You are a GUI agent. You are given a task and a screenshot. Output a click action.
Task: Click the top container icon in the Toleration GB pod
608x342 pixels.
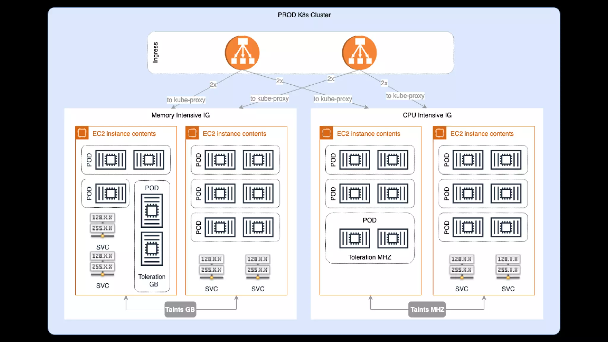(x=152, y=211)
